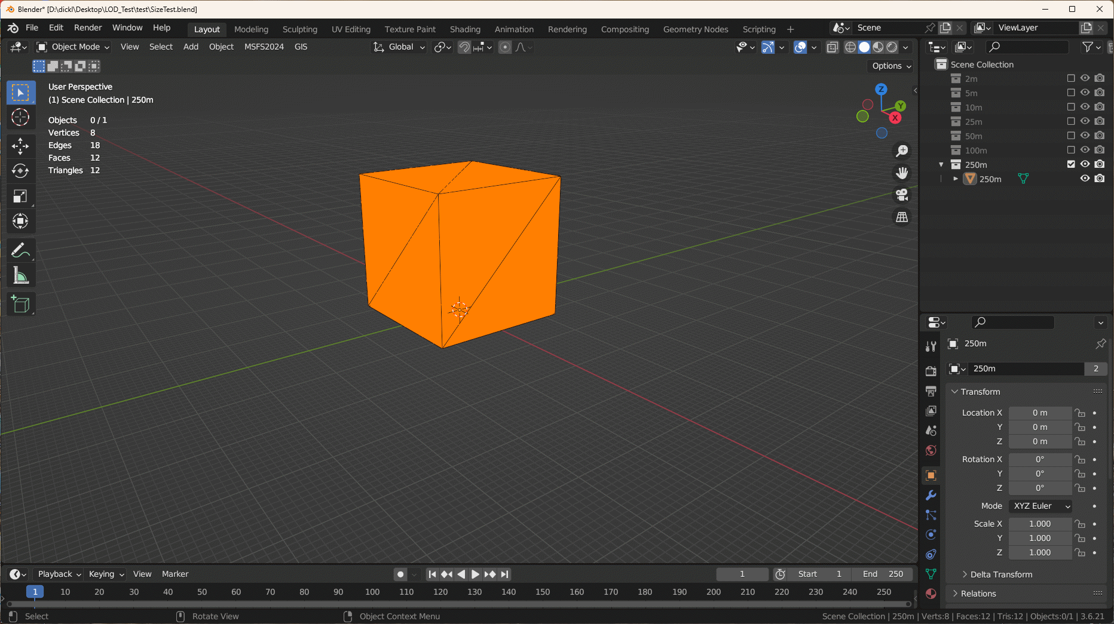Open the Modifiers wrench properties tab
The width and height of the screenshot is (1114, 624).
pos(931,495)
